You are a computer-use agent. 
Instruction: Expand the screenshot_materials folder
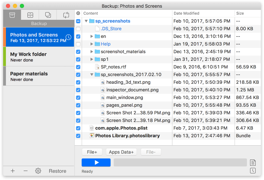pyautogui.click(x=92, y=51)
